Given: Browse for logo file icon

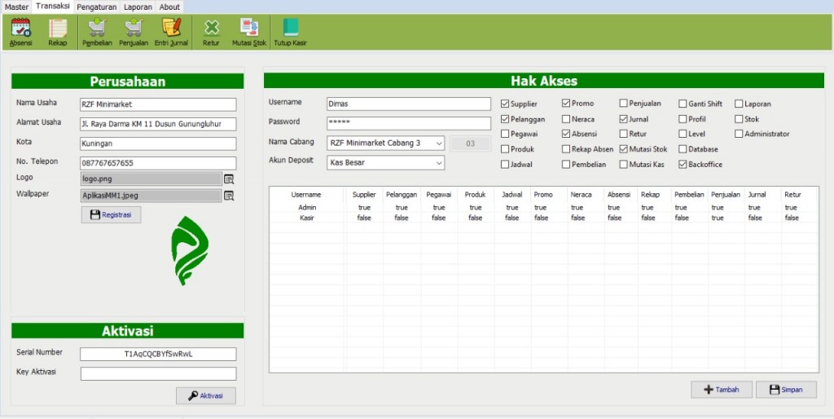Looking at the screenshot, I should pos(229,179).
